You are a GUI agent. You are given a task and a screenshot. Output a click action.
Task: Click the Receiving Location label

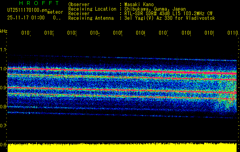(92, 9)
